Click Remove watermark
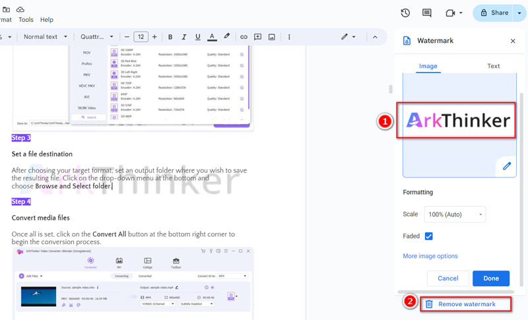The height and width of the screenshot is (320, 528). tap(467, 304)
